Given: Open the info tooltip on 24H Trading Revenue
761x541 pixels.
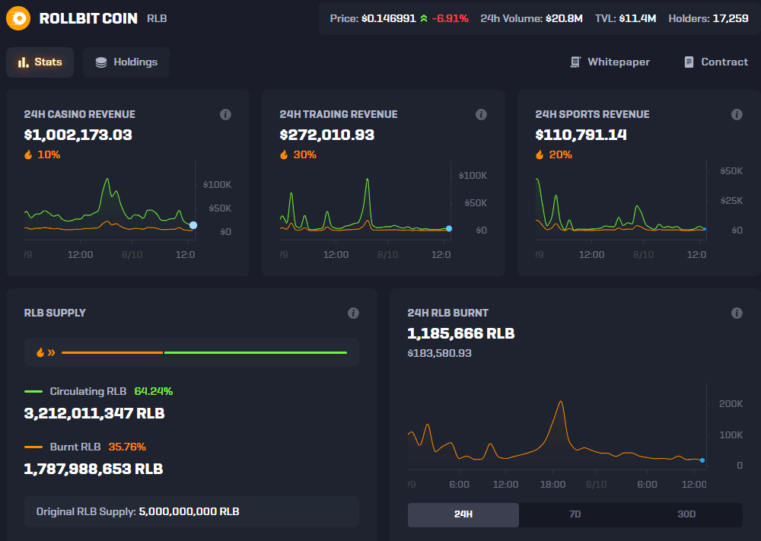Looking at the screenshot, I should click(x=481, y=114).
